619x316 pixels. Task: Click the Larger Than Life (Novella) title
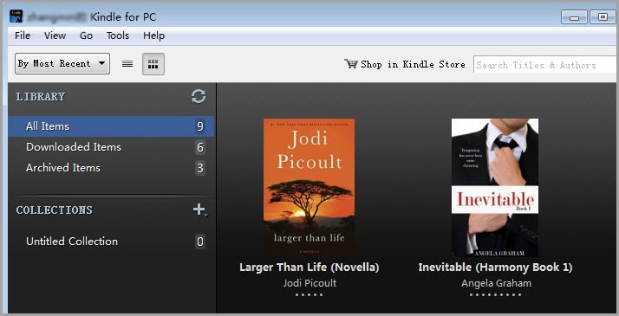click(x=309, y=268)
